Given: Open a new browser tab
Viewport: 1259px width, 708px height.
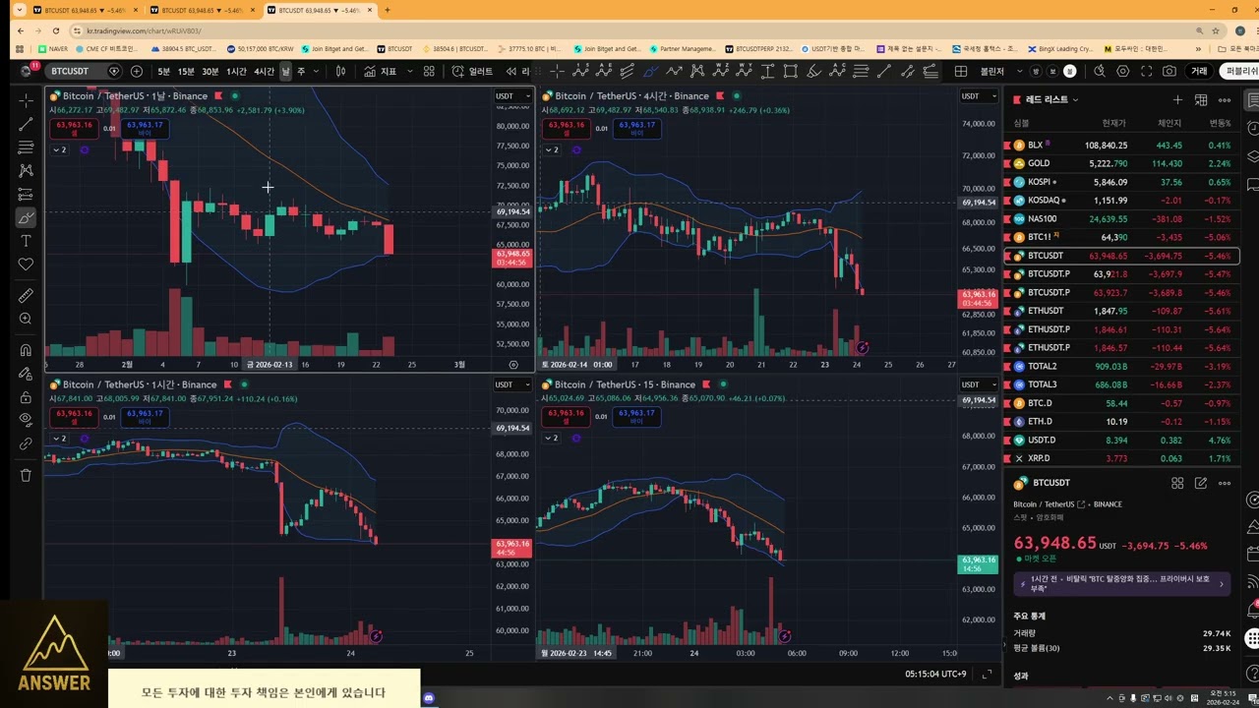Looking at the screenshot, I should [387, 10].
